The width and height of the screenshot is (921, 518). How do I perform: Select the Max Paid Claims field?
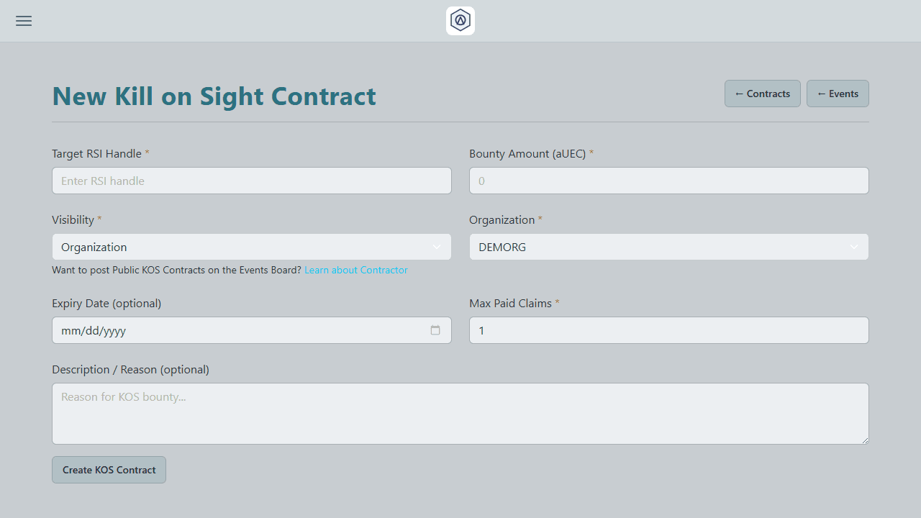point(668,330)
